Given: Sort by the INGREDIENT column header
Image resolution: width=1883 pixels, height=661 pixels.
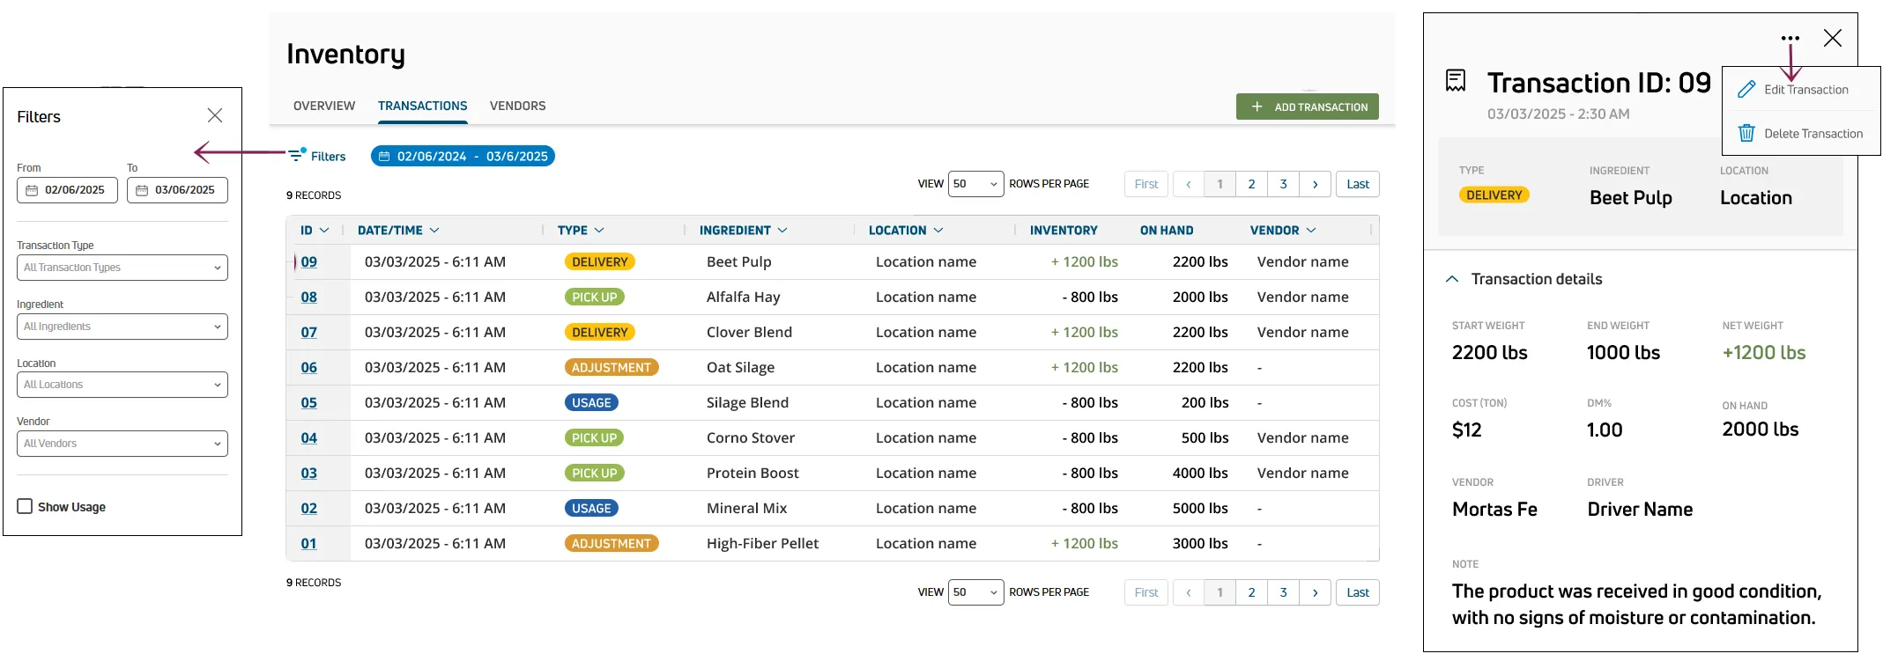Looking at the screenshot, I should pyautogui.click(x=744, y=231).
